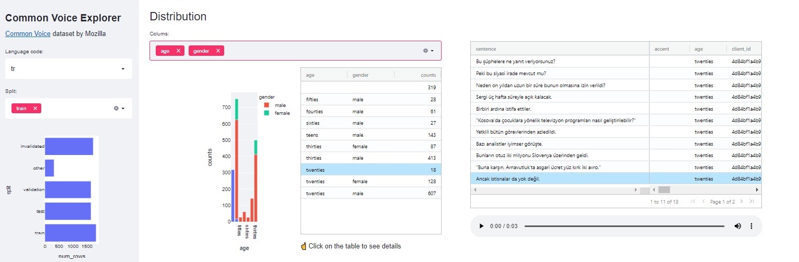Go to next page of sentences

pos(741,201)
